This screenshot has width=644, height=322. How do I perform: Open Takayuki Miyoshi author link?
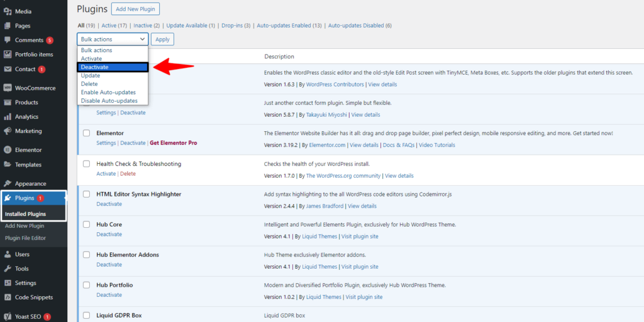(x=326, y=115)
